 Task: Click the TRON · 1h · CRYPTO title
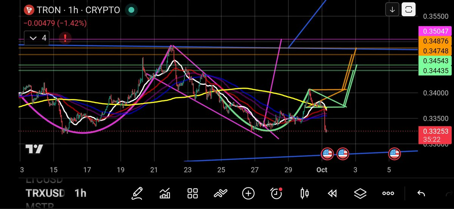[79, 10]
